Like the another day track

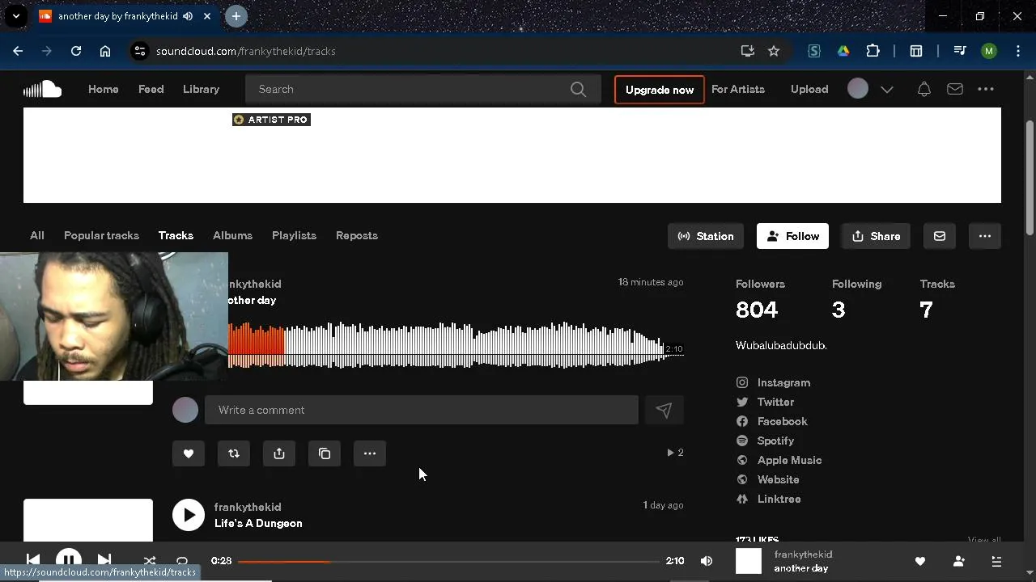coord(189,453)
